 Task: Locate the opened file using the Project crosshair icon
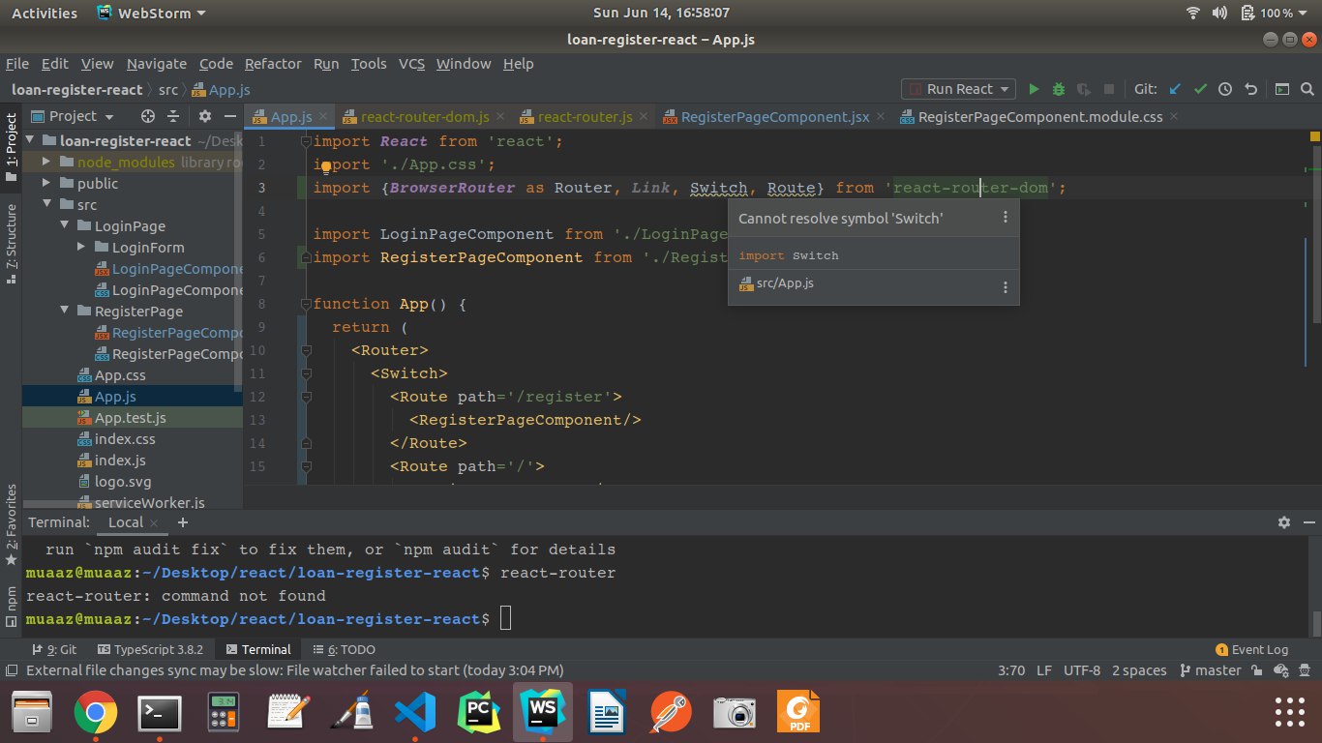click(x=148, y=116)
